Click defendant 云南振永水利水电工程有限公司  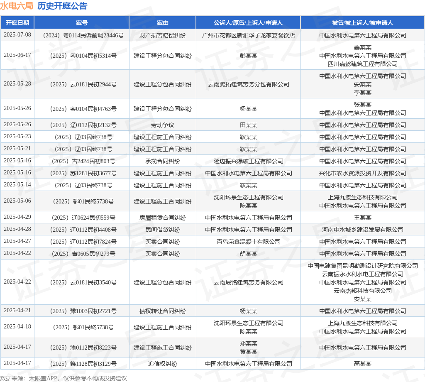[363, 274]
